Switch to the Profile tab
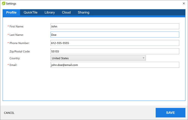Viewport: 188px width, 120px height. tap(11, 13)
